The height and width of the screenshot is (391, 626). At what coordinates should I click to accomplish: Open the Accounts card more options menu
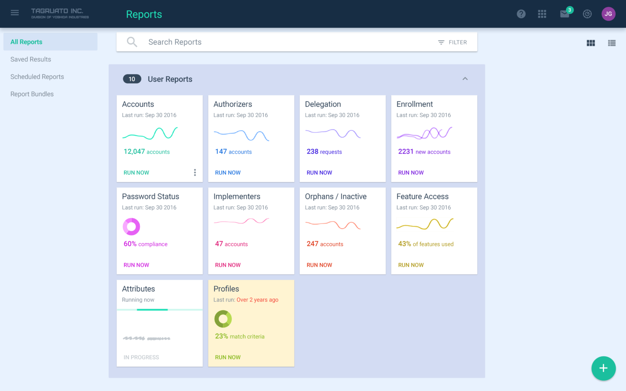[195, 173]
